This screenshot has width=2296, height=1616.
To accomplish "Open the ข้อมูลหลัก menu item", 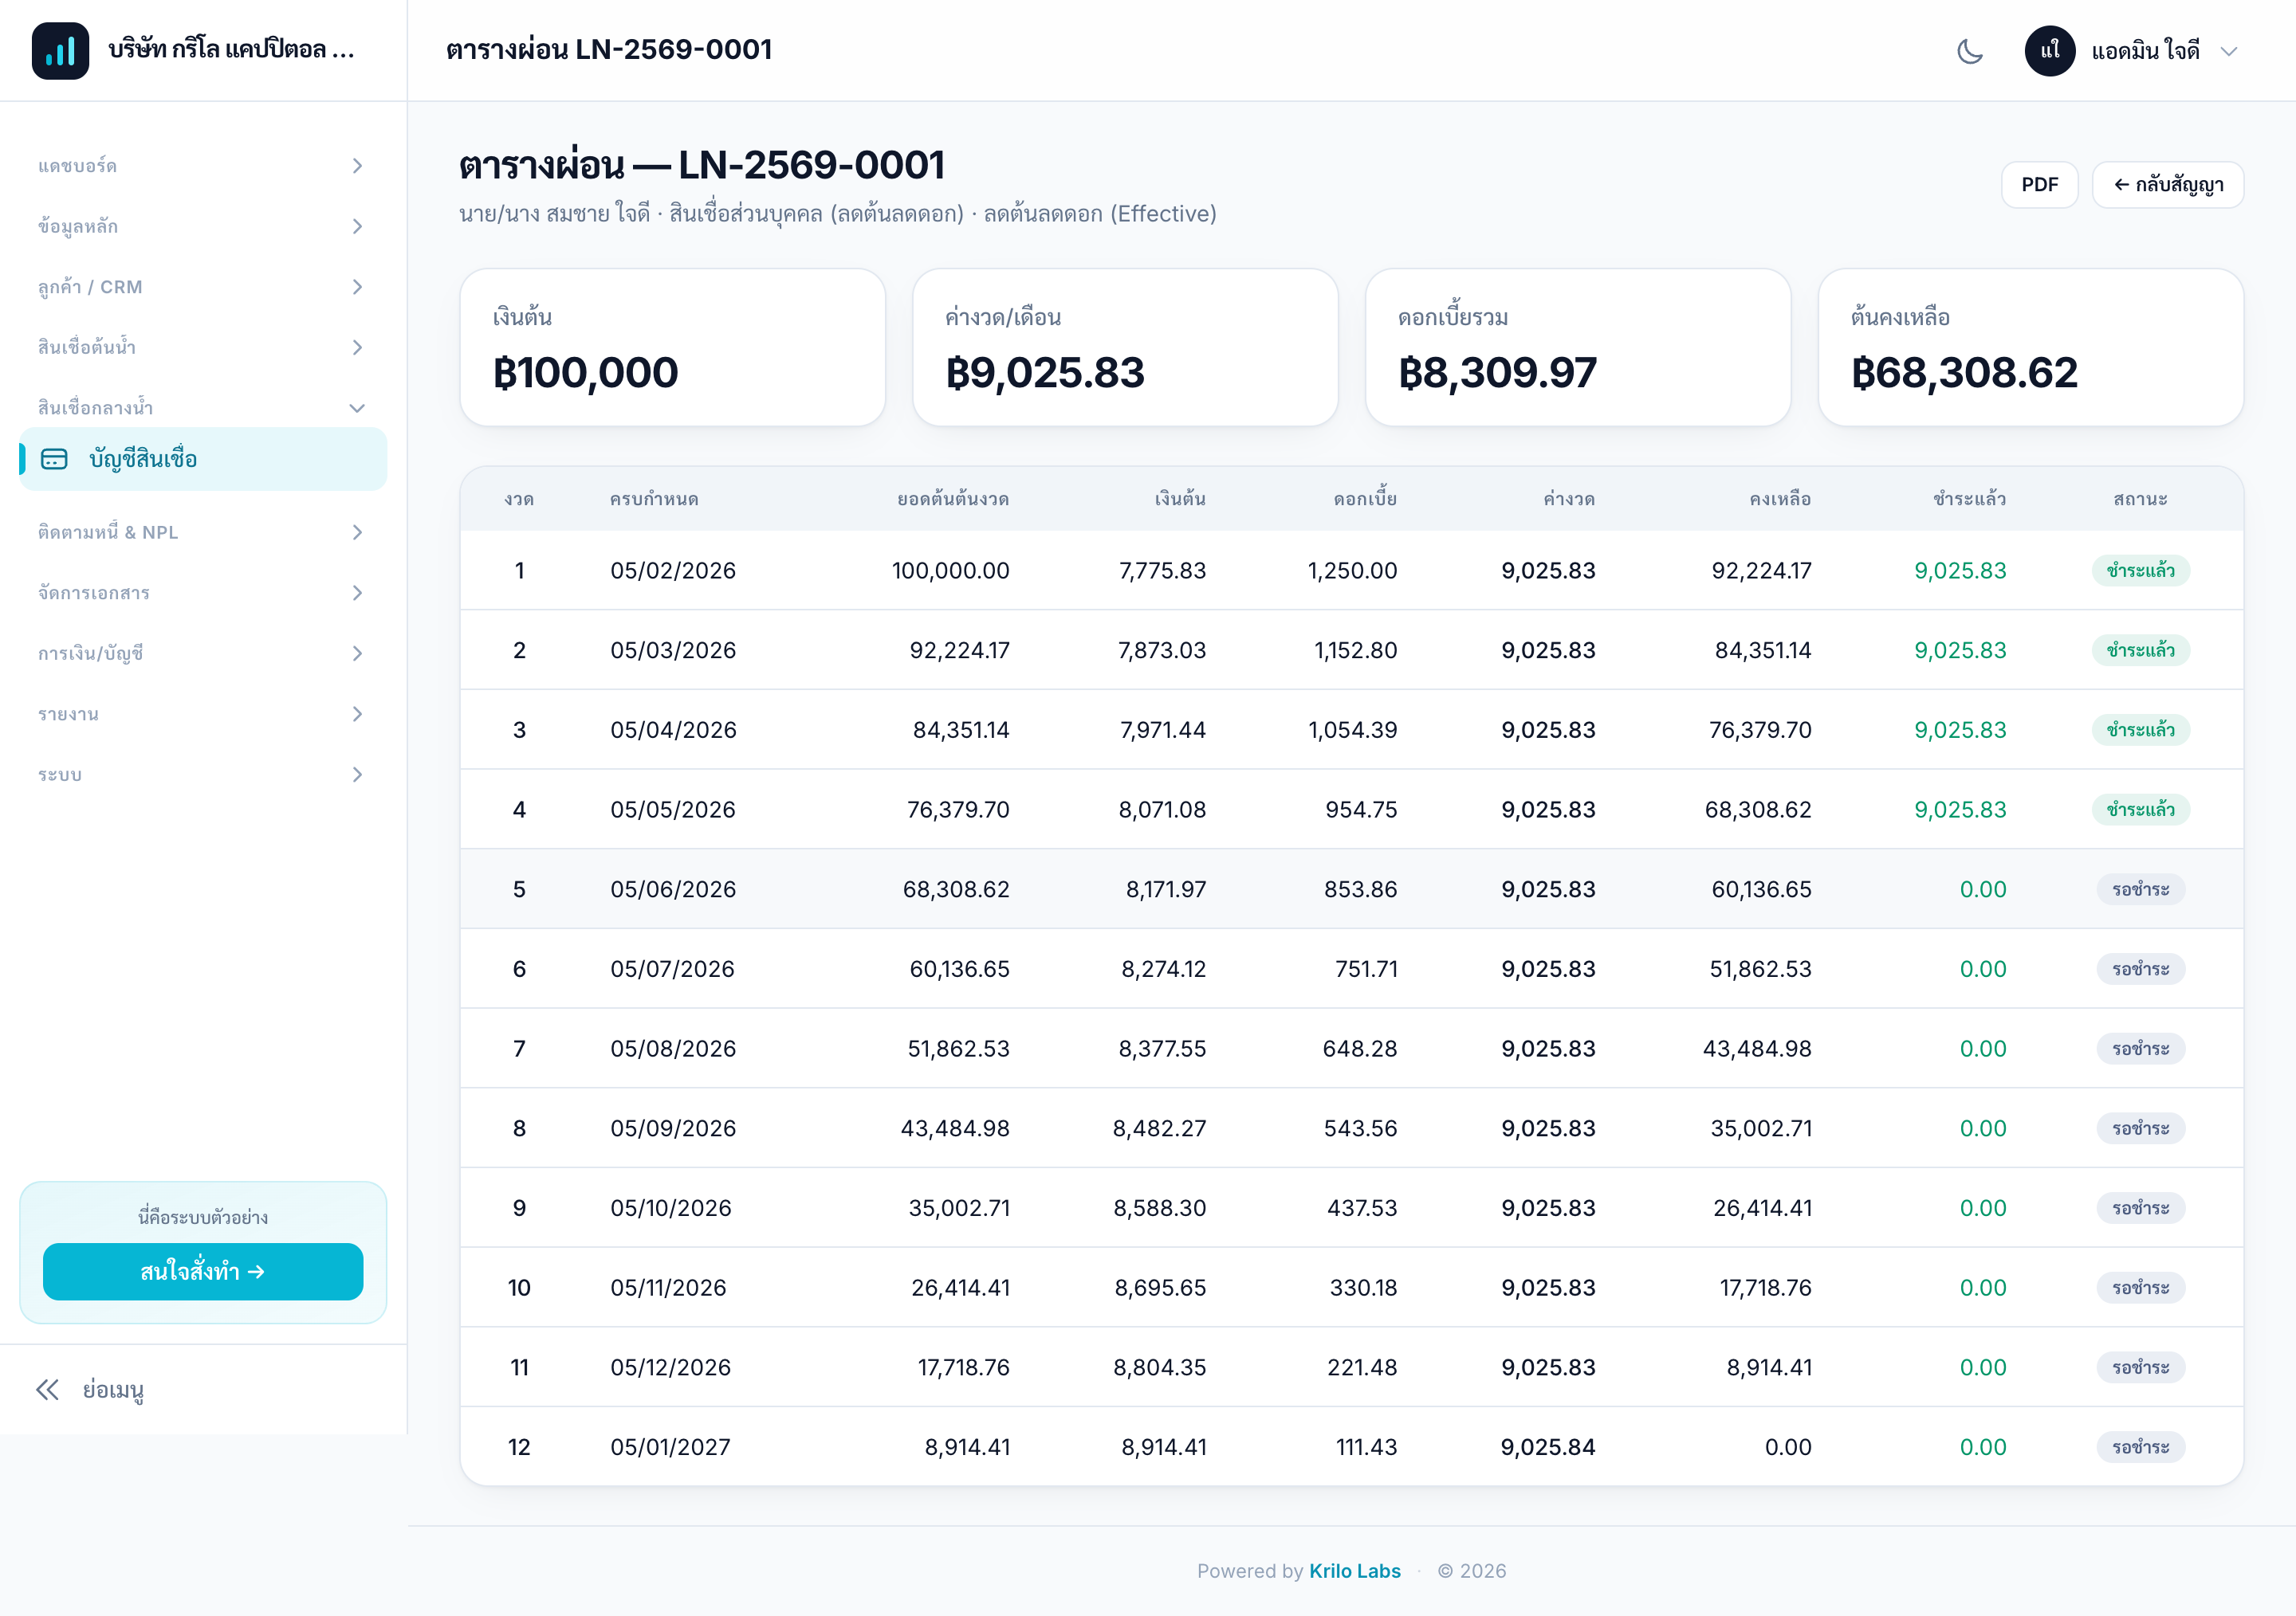I will coord(202,227).
